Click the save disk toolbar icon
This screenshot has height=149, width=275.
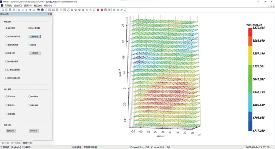pos(14,10)
